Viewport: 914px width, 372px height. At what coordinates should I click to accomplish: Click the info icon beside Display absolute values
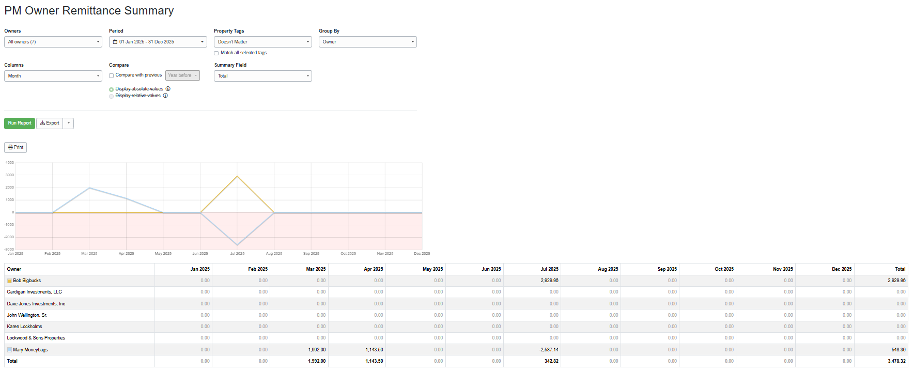click(x=168, y=89)
